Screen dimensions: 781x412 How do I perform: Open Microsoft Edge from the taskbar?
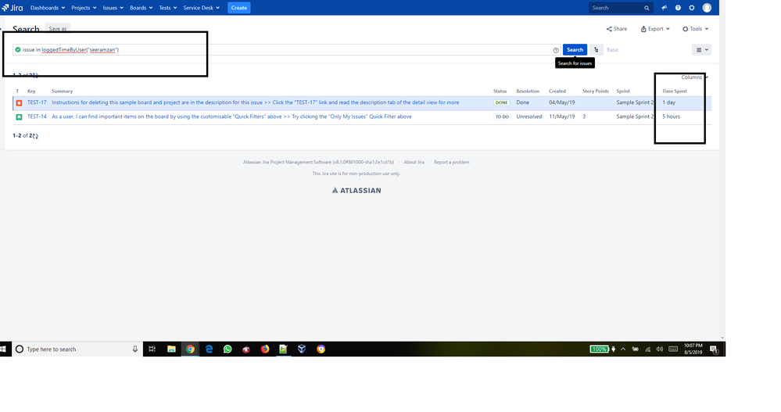point(210,349)
